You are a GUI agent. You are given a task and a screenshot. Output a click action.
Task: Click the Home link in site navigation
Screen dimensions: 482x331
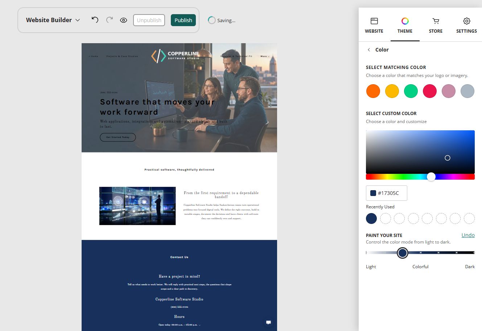point(94,56)
